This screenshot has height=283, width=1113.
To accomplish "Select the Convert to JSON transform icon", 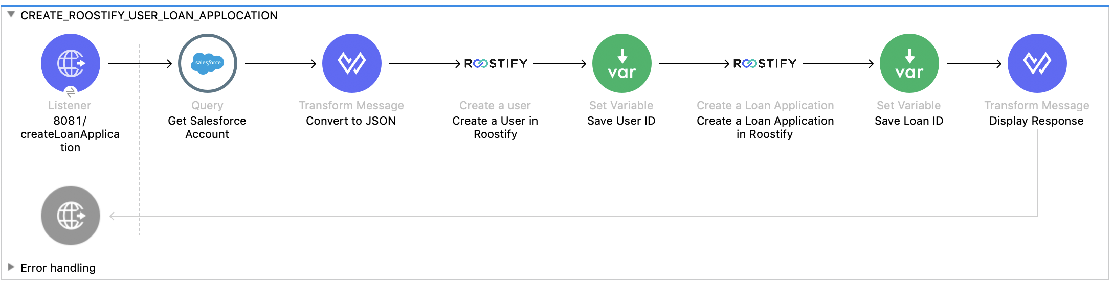I will [x=352, y=63].
